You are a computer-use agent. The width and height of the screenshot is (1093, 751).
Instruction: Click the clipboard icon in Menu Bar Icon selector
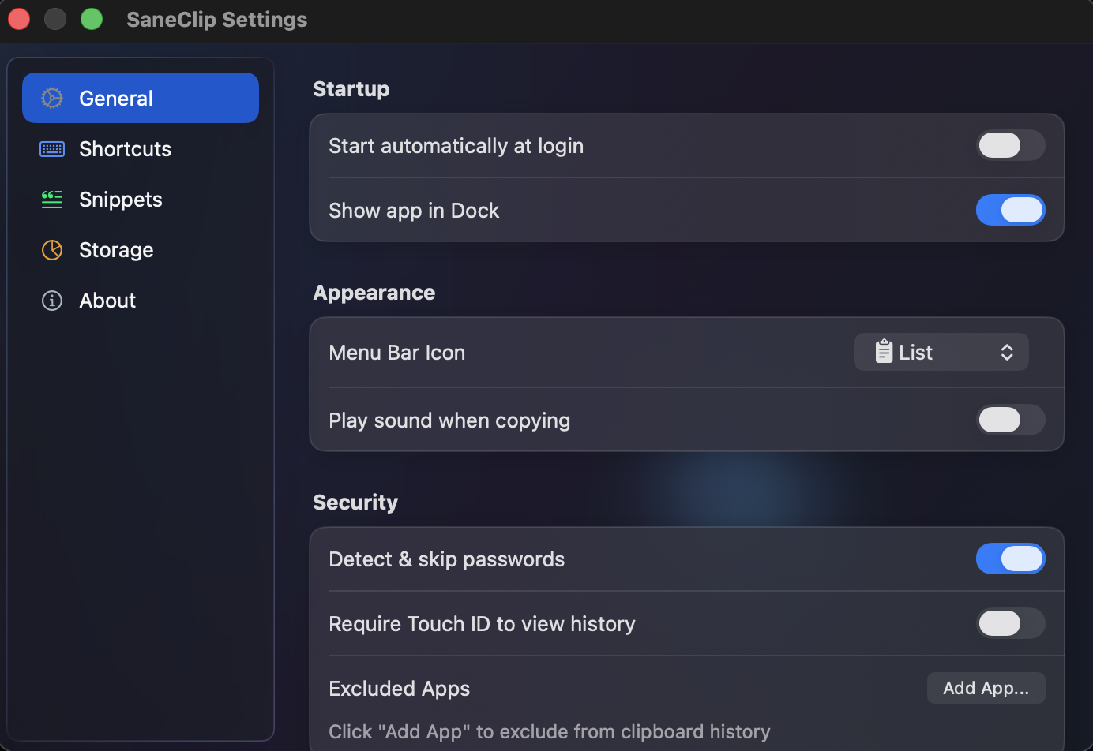click(x=884, y=351)
